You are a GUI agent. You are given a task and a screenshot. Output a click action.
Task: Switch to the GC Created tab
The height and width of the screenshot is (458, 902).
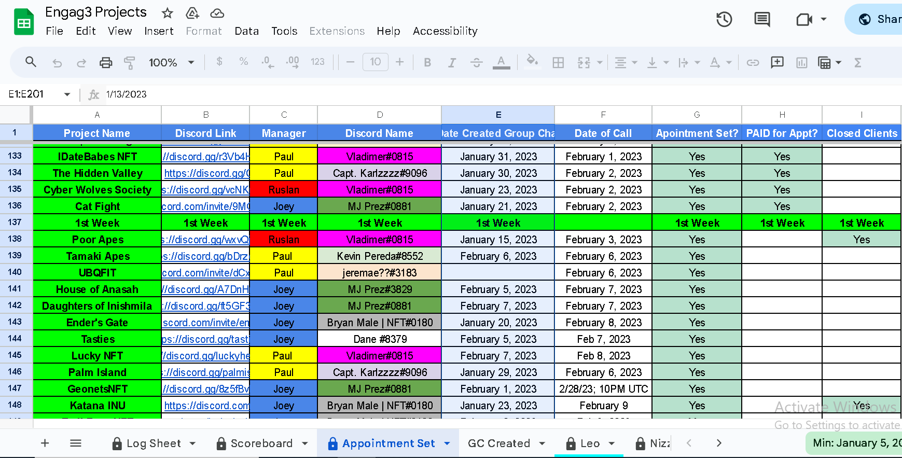pyautogui.click(x=506, y=443)
